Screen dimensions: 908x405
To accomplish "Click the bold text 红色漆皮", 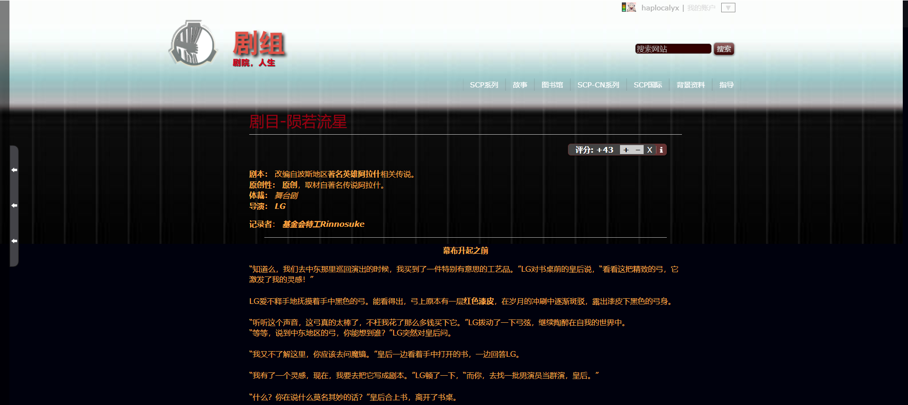I will [479, 302].
